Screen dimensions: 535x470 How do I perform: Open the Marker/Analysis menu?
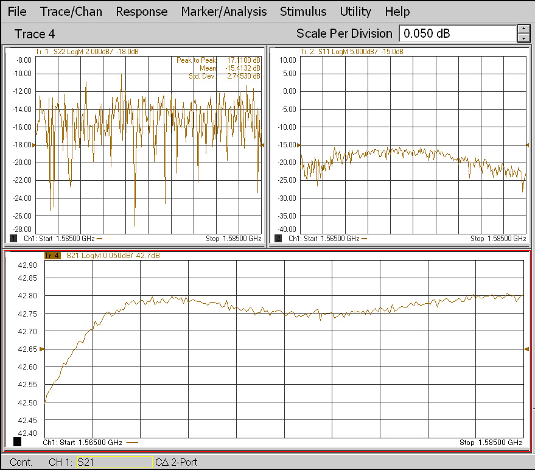coord(223,12)
